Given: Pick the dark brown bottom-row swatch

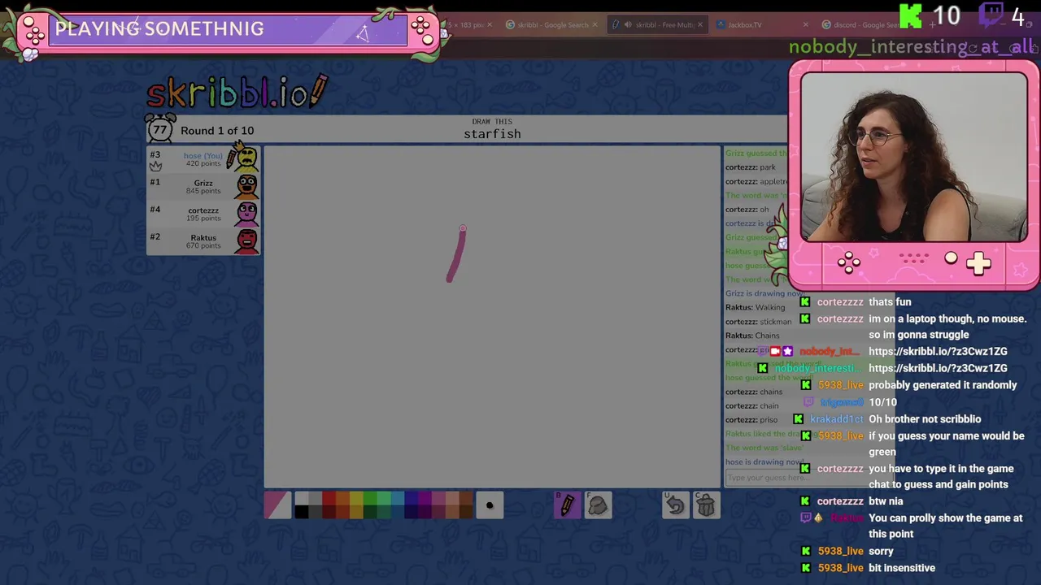Looking at the screenshot, I should pyautogui.click(x=466, y=512).
